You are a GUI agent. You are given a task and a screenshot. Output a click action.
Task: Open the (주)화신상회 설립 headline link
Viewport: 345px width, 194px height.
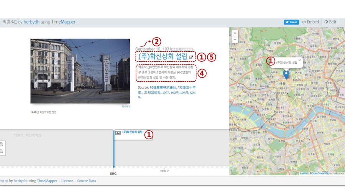point(163,56)
